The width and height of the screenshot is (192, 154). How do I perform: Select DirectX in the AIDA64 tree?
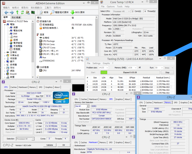click(13, 74)
